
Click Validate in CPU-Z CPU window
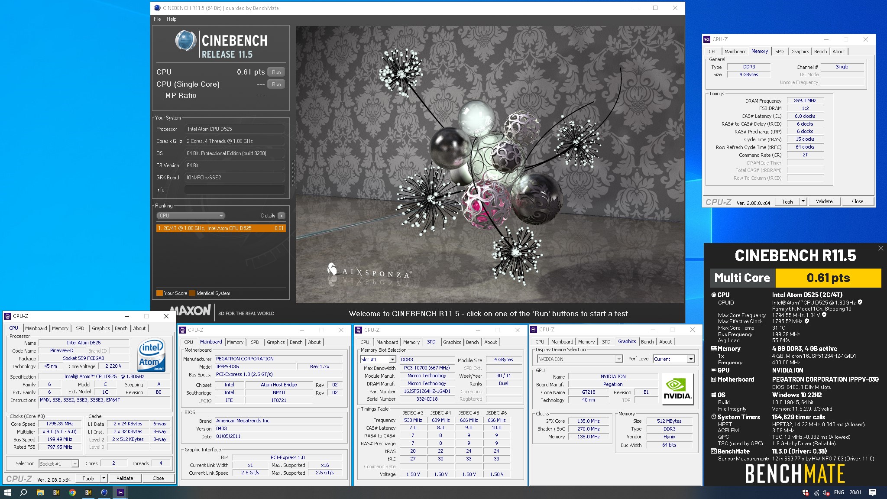pyautogui.click(x=125, y=478)
